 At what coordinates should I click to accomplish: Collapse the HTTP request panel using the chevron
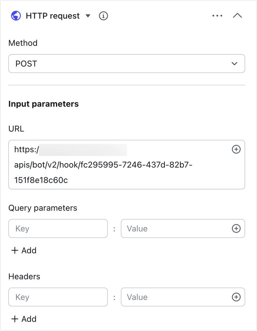point(237,16)
